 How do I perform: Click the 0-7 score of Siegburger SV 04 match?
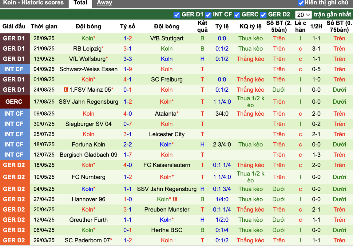[x=128, y=124]
